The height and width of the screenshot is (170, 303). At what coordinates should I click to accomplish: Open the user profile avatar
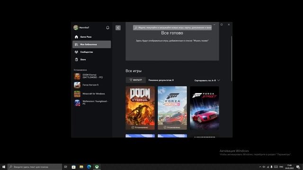pyautogui.click(x=76, y=27)
